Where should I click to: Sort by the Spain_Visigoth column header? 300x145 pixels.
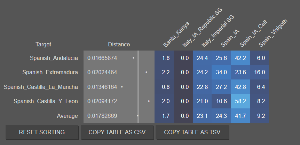[273, 33]
